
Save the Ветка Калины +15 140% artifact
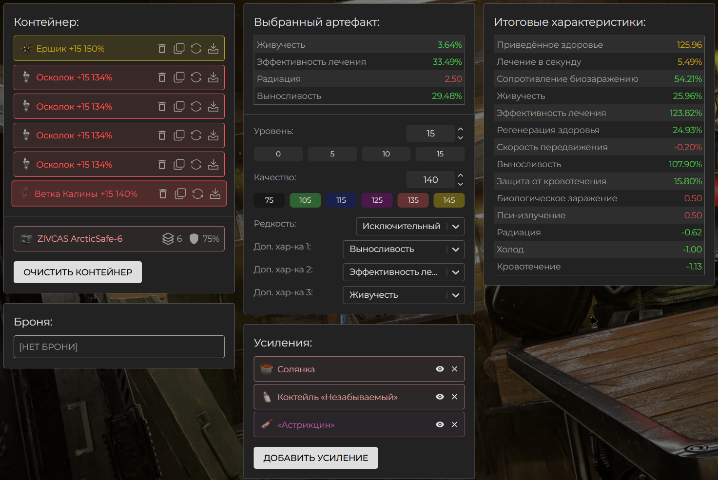214,193
